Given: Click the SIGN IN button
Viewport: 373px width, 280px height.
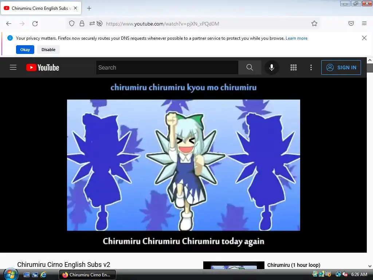Looking at the screenshot, I should (341, 67).
